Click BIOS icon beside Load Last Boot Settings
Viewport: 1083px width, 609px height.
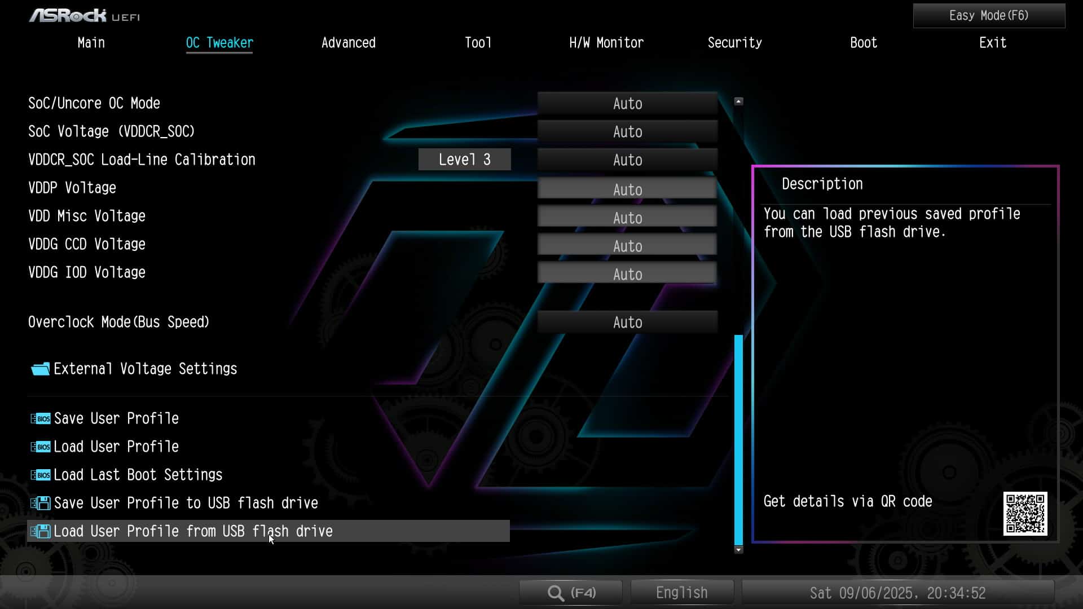[40, 475]
